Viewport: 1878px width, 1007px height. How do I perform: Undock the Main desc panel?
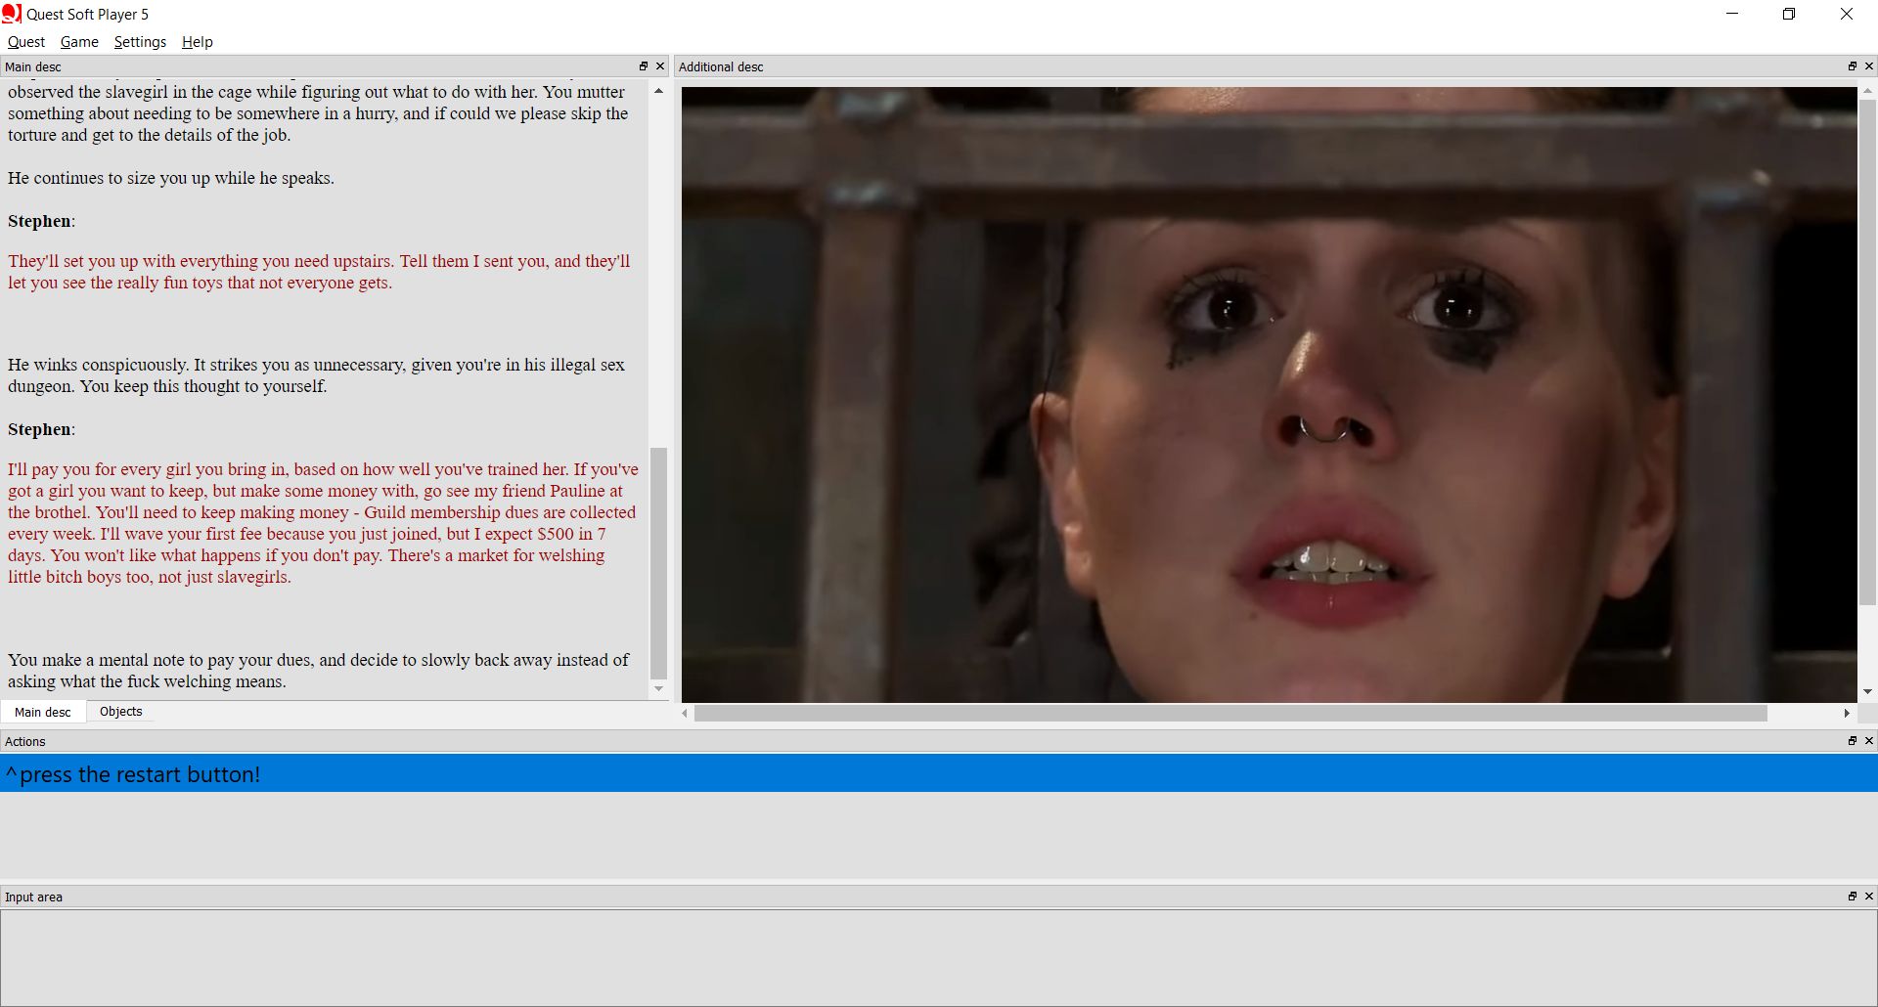pos(644,66)
